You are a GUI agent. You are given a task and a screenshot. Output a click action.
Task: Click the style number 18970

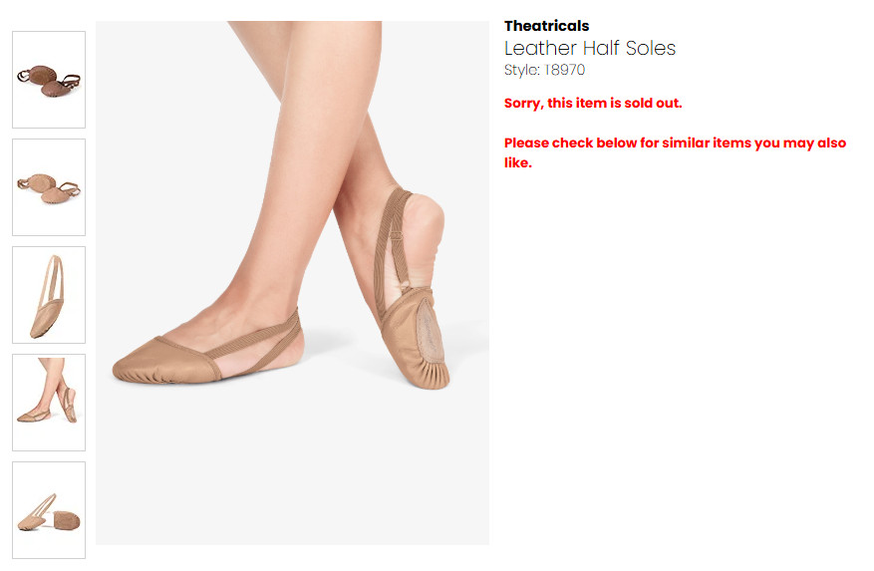click(565, 70)
